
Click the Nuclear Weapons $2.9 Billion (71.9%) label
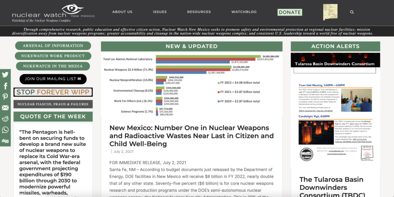tap(129, 69)
